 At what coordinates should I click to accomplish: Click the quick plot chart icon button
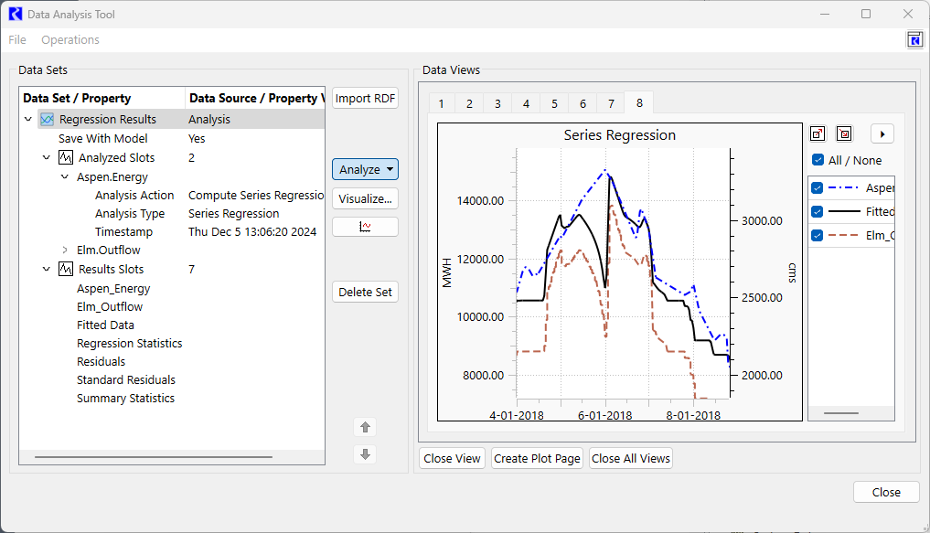(x=365, y=227)
